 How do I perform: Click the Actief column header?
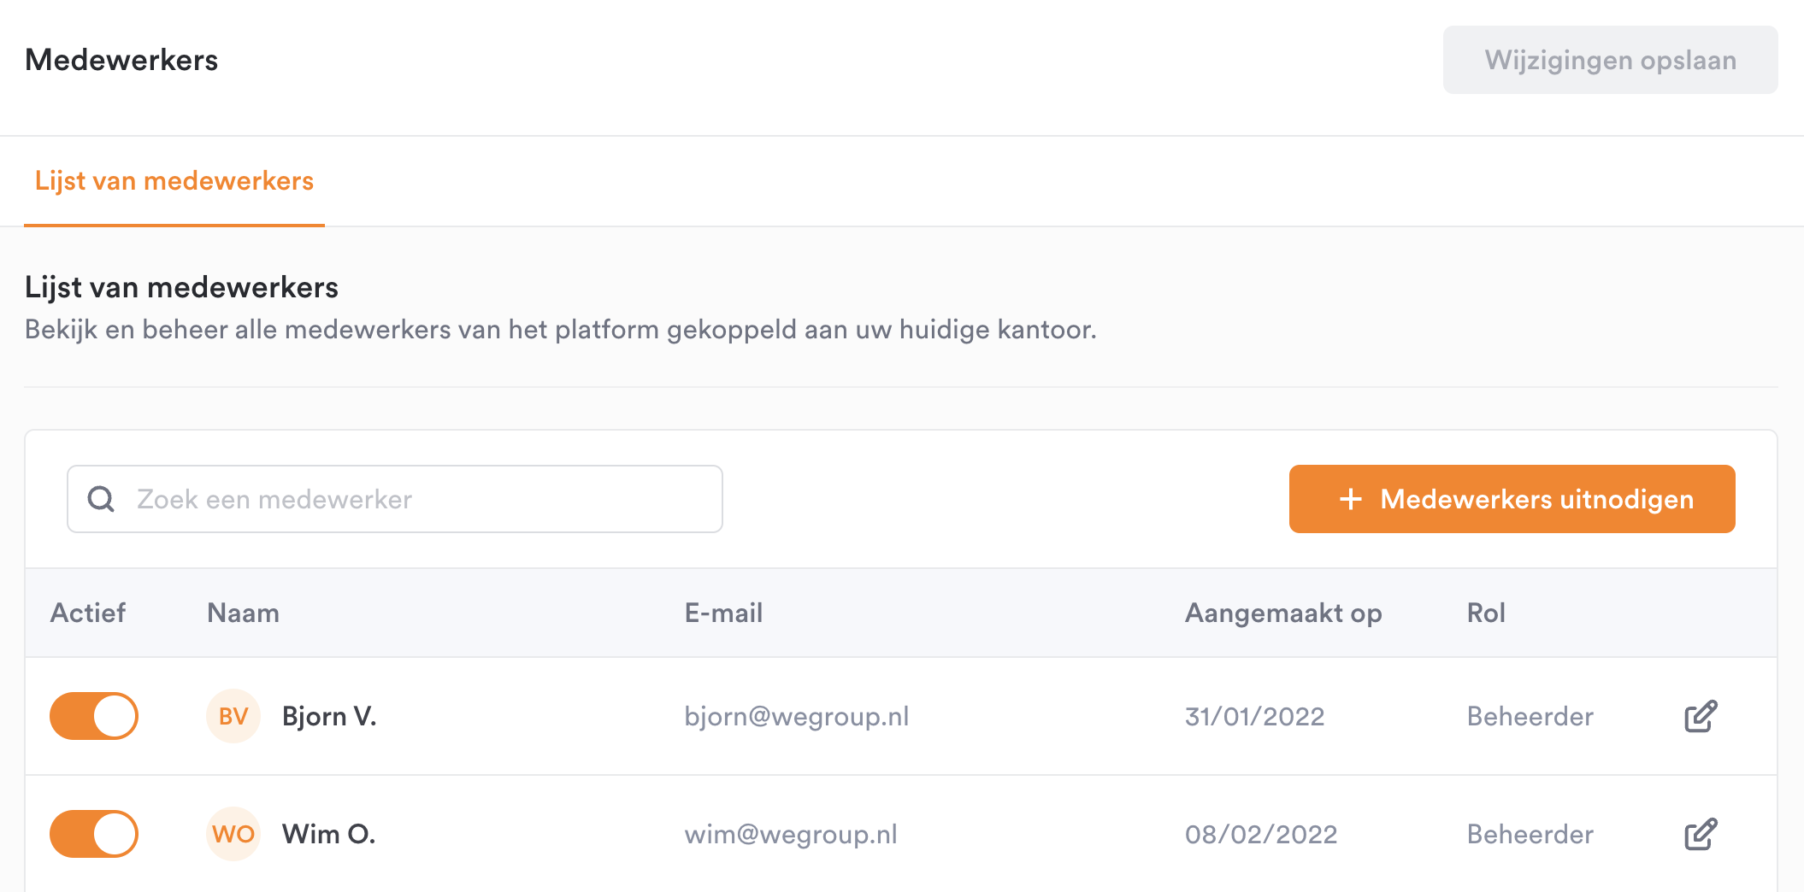pyautogui.click(x=88, y=613)
